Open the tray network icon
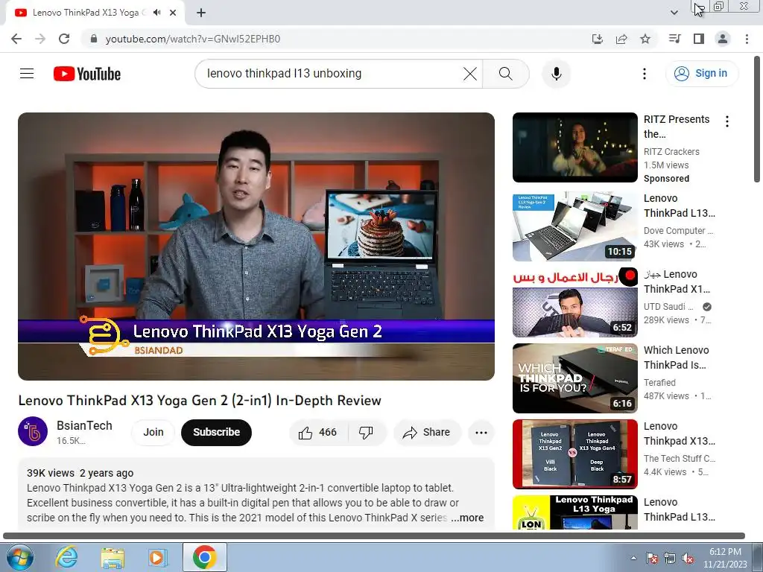The height and width of the screenshot is (572, 763). pos(670,558)
